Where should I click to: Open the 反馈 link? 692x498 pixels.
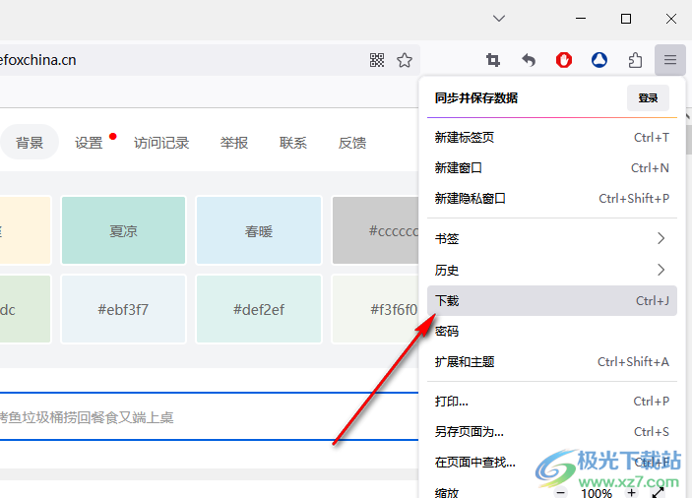(x=352, y=143)
